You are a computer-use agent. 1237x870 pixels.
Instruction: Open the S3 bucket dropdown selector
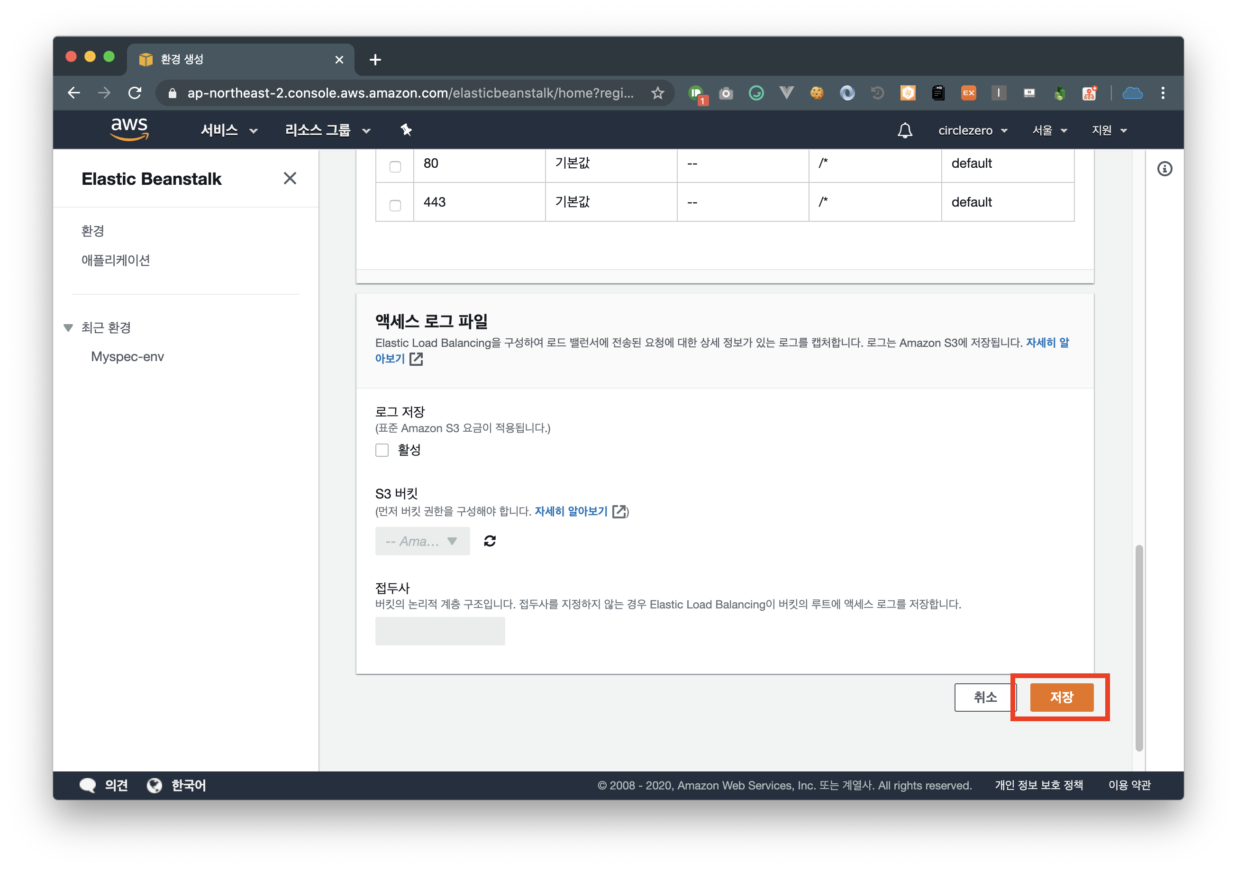pyautogui.click(x=422, y=541)
